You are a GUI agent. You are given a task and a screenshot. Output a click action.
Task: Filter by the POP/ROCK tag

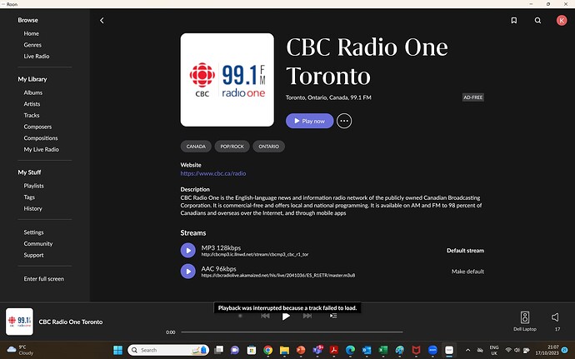(x=233, y=146)
